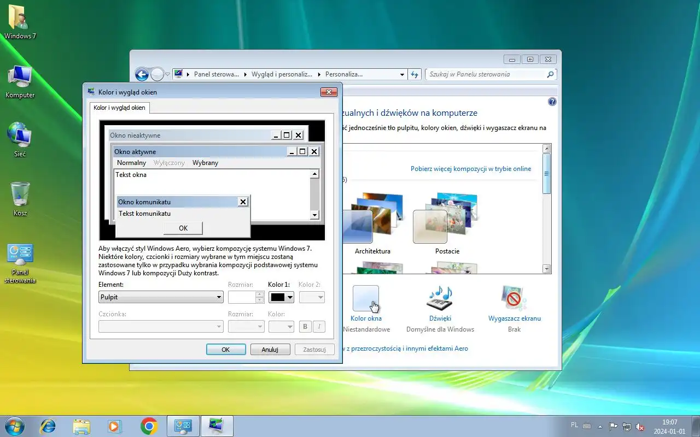
Task: Click the Normalny menu item in preview
Action: [131, 163]
